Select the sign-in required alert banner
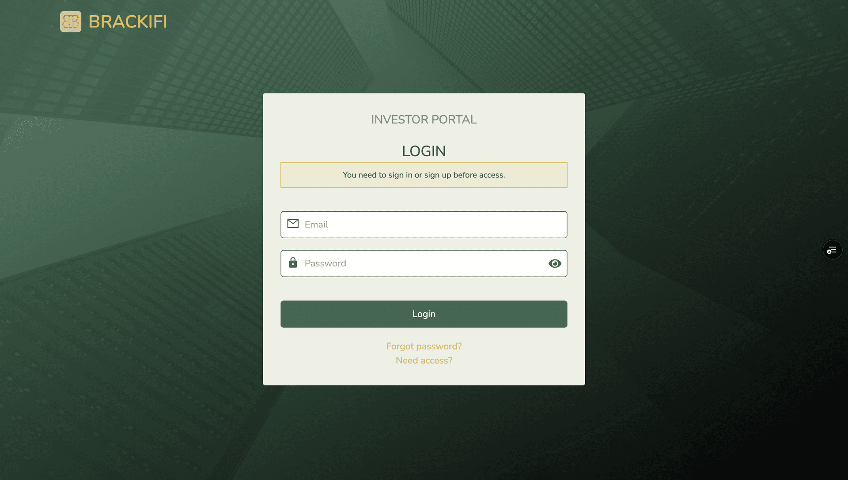This screenshot has height=480, width=848. click(x=424, y=175)
